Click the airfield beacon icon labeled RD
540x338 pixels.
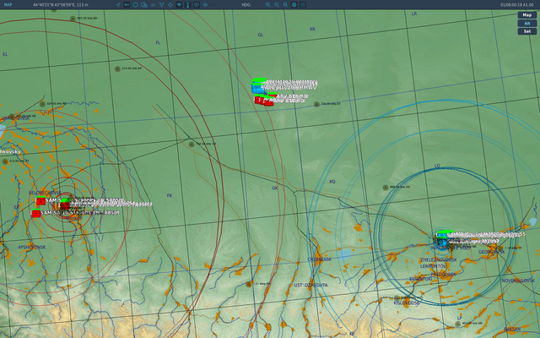tap(42, 104)
